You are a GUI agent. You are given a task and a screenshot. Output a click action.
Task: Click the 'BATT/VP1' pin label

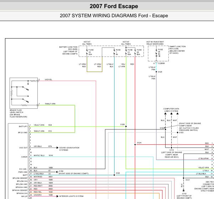pyautogui.click(x=23, y=126)
